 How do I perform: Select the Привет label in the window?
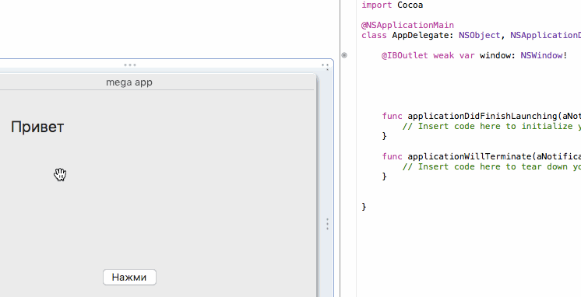(37, 128)
